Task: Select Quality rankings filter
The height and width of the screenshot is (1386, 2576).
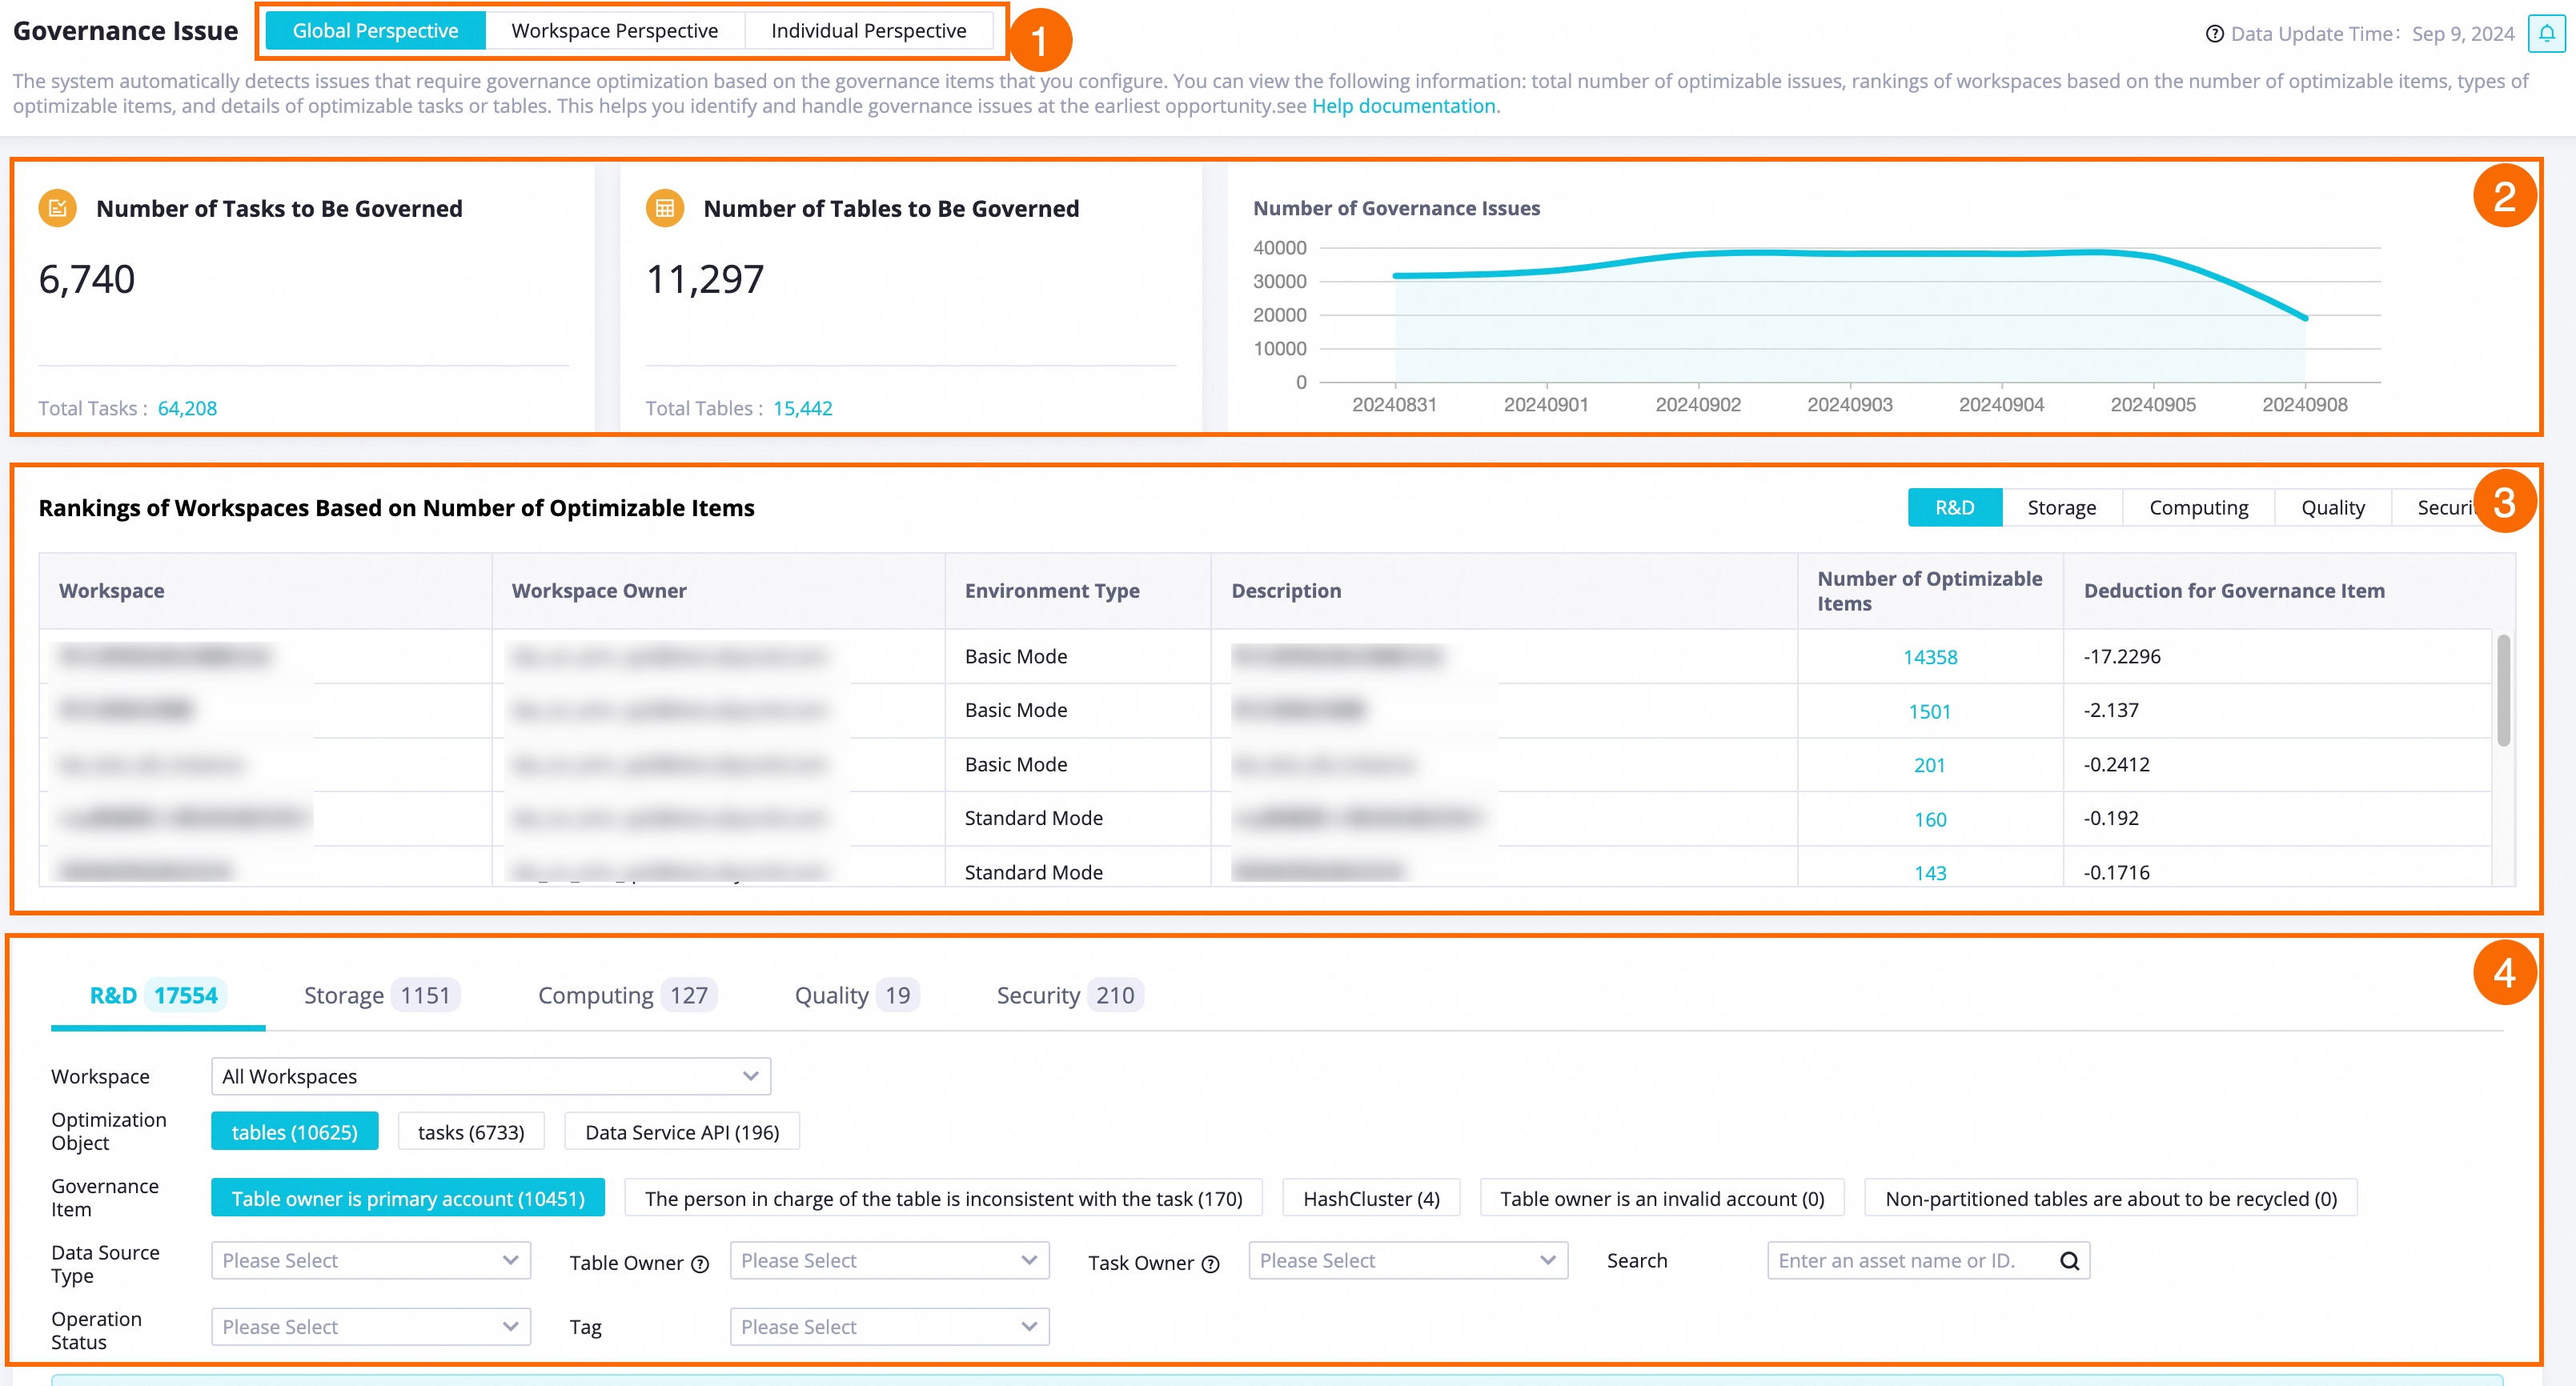Action: 2332,507
